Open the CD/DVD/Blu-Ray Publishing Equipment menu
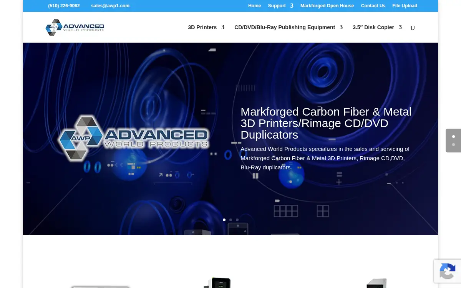 click(x=285, y=27)
